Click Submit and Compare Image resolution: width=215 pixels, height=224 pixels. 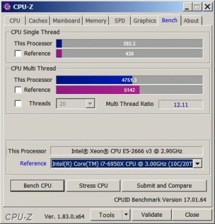pos(164,186)
